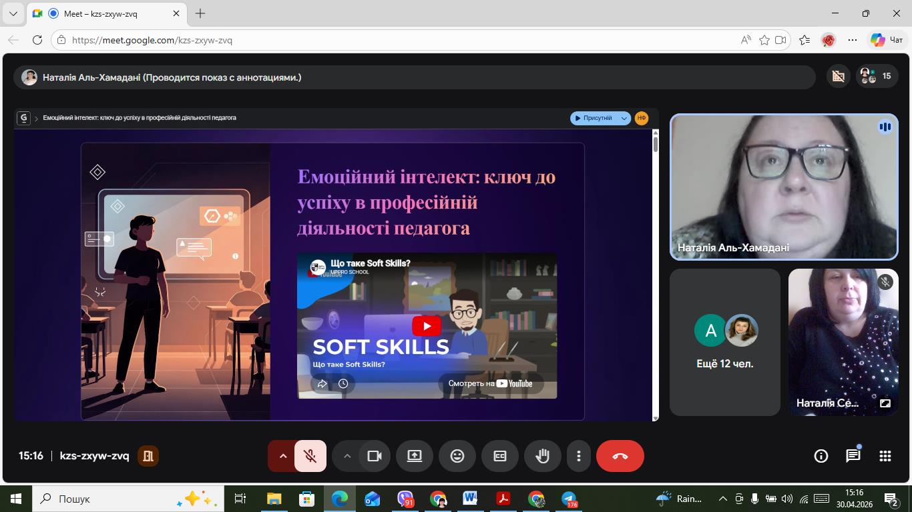The width and height of the screenshot is (912, 512).
Task: Select the 'Ещё 12 чел.' participants tile
Action: [725, 342]
